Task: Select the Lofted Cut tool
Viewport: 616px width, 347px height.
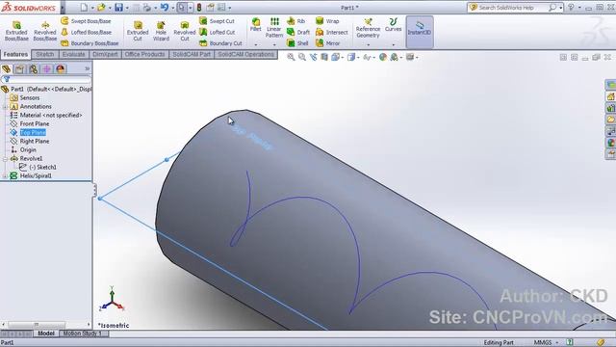Action: point(218,32)
